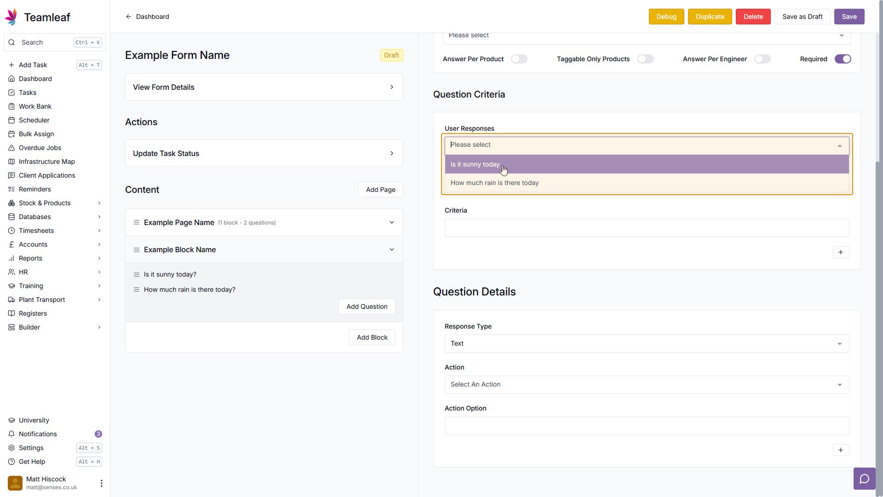This screenshot has width=883, height=497.
Task: Open the chat support bubble icon
Action: click(864, 479)
